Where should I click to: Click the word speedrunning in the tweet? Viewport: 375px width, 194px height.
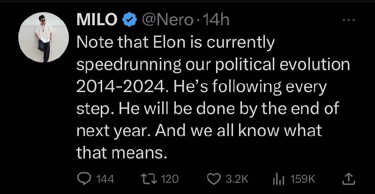pos(128,65)
